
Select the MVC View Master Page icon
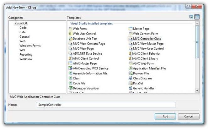[x=131, y=44]
